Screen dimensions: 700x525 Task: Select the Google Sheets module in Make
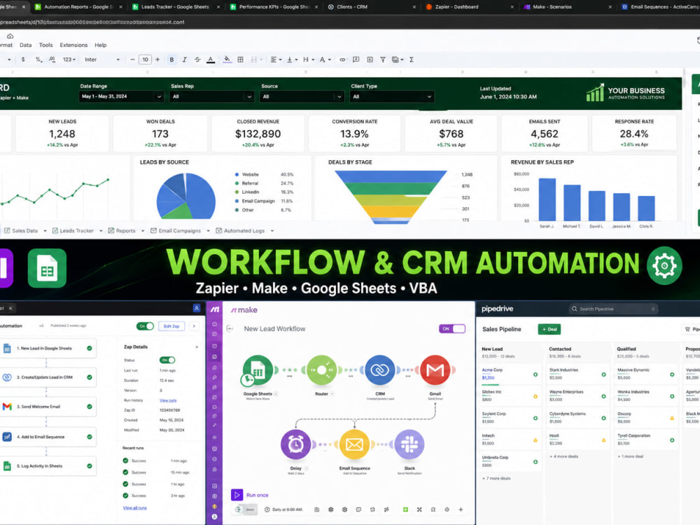click(x=258, y=370)
